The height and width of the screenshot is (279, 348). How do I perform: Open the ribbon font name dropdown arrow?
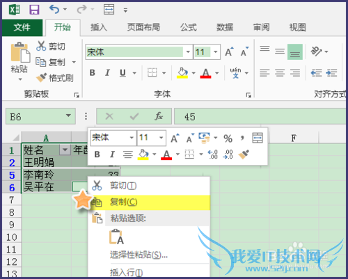188,51
